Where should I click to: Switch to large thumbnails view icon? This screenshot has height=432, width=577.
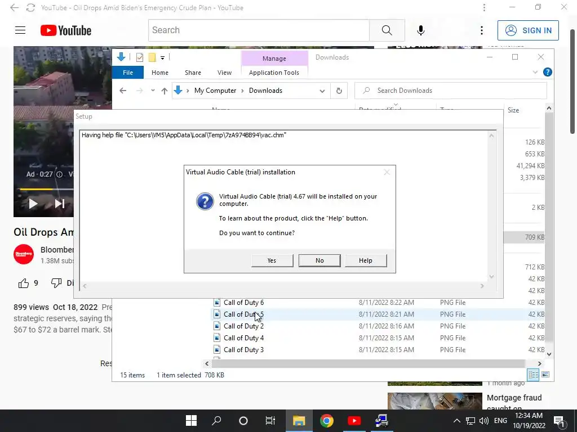545,375
